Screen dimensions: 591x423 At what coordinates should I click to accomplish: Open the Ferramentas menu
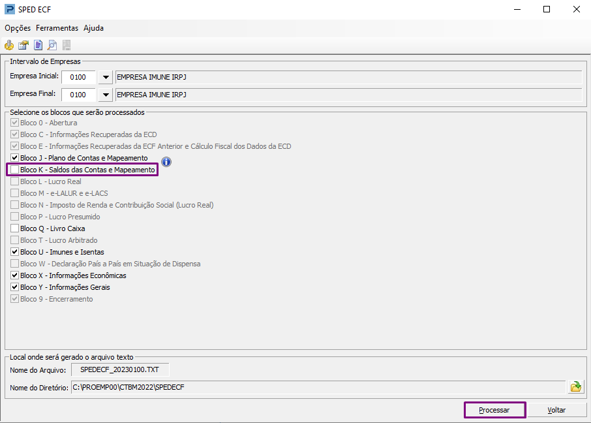57,28
